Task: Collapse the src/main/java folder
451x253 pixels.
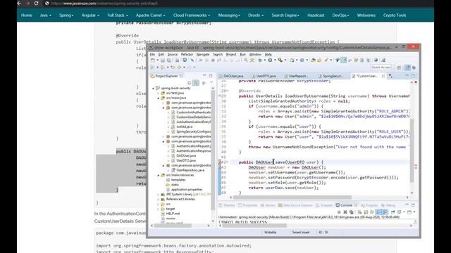Action: coord(158,98)
